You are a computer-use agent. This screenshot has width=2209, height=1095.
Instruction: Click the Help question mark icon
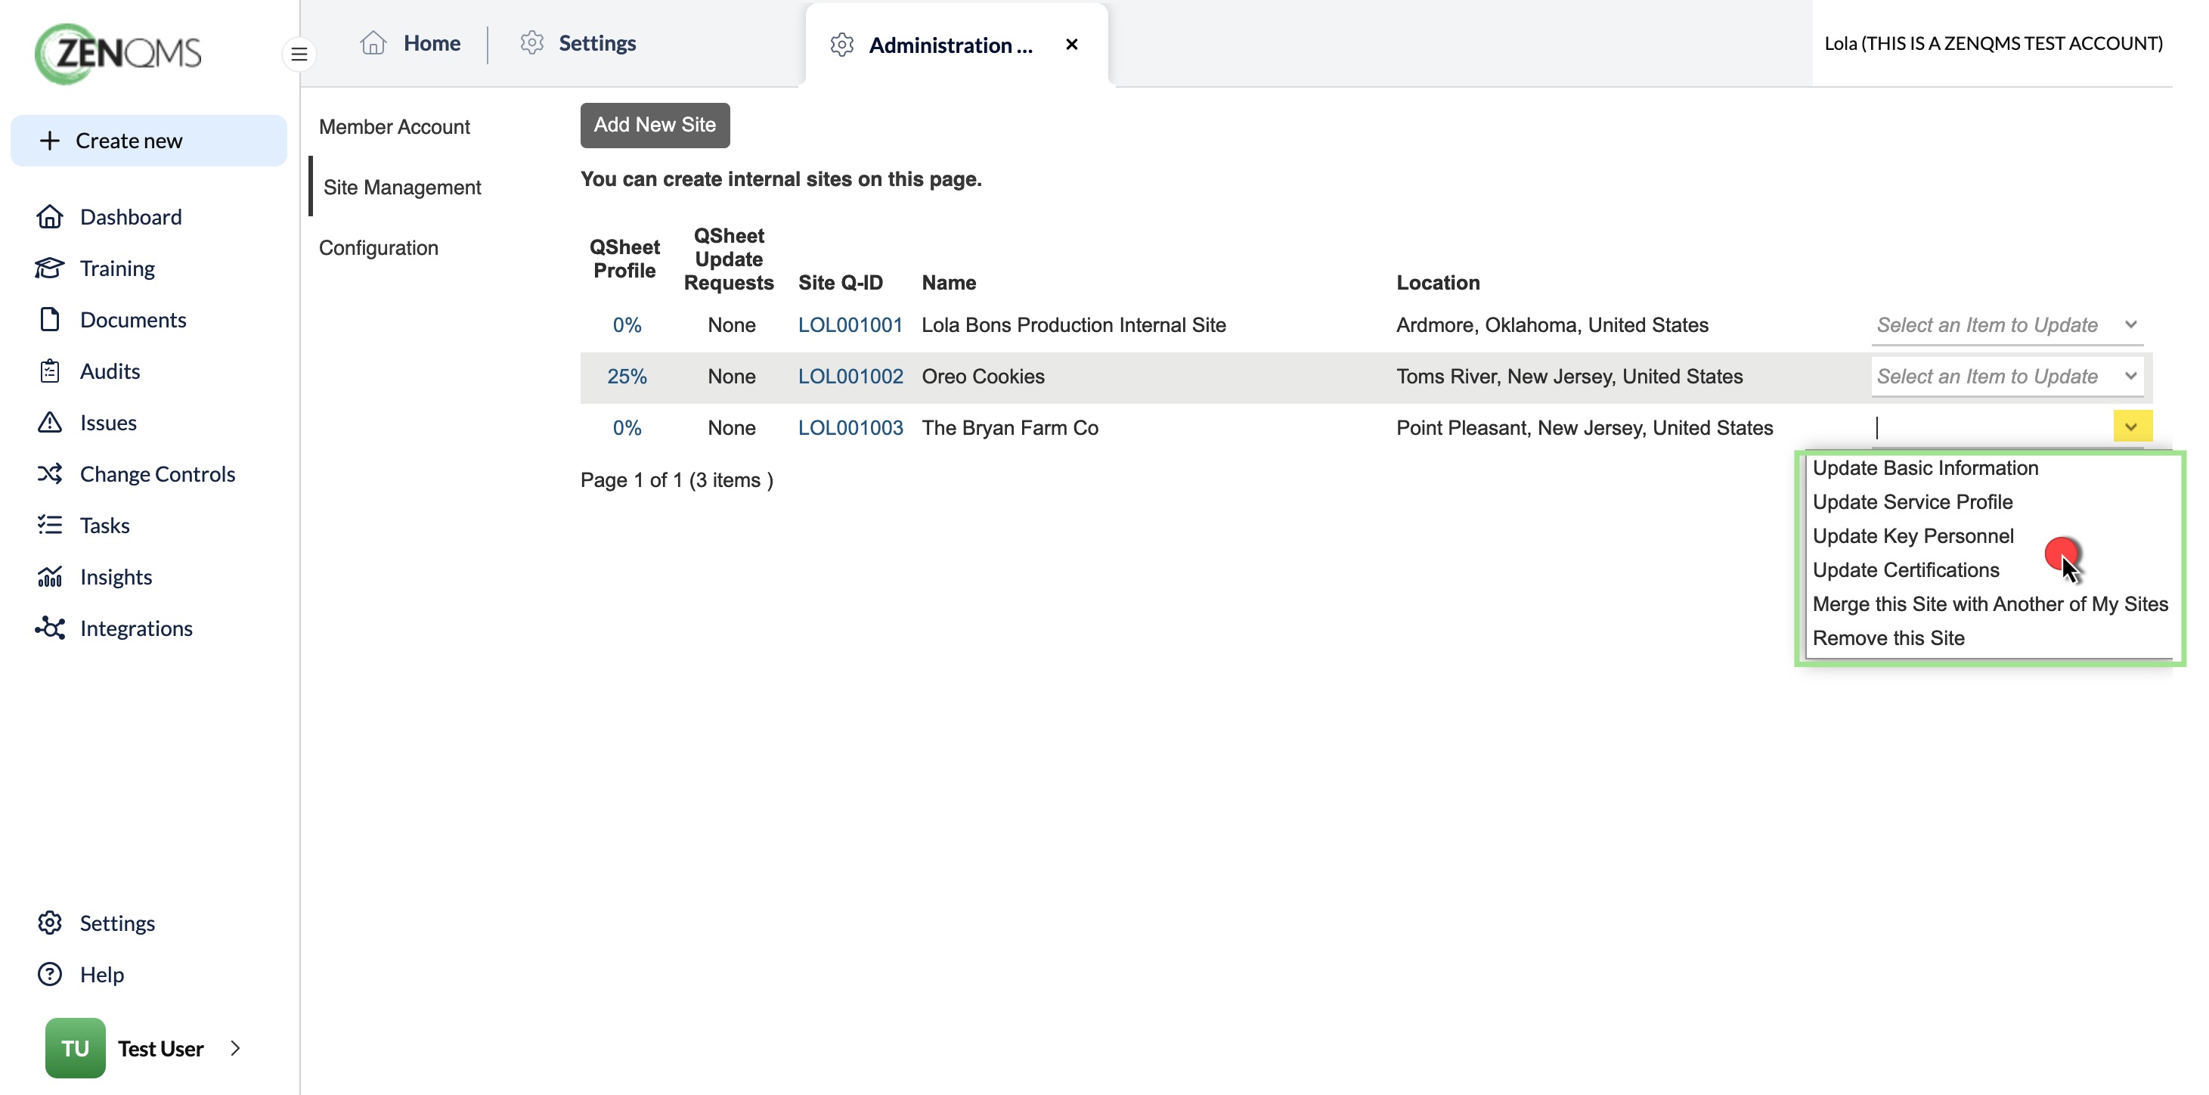pos(50,974)
